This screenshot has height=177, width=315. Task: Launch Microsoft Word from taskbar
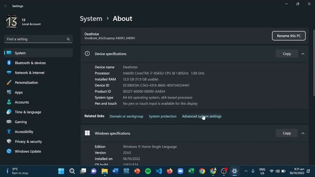(x=116, y=171)
